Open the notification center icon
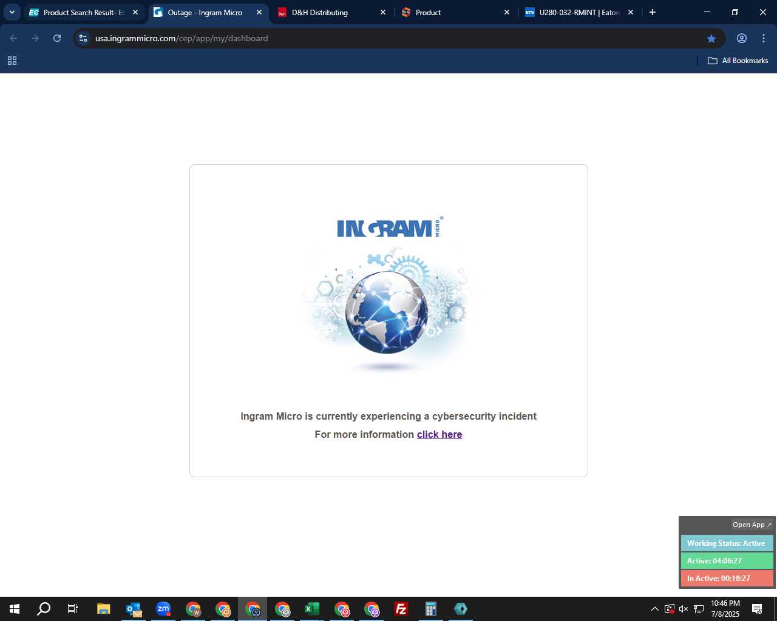 coord(757,609)
